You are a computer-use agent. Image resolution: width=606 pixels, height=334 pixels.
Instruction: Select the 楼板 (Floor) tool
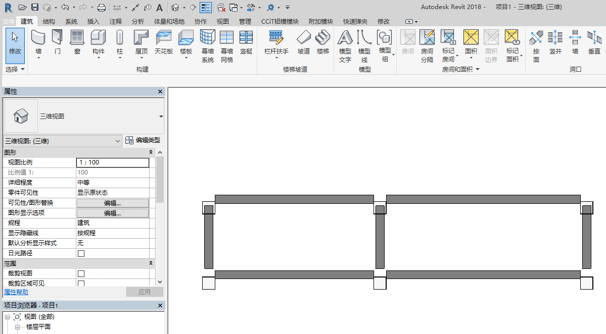tap(186, 43)
